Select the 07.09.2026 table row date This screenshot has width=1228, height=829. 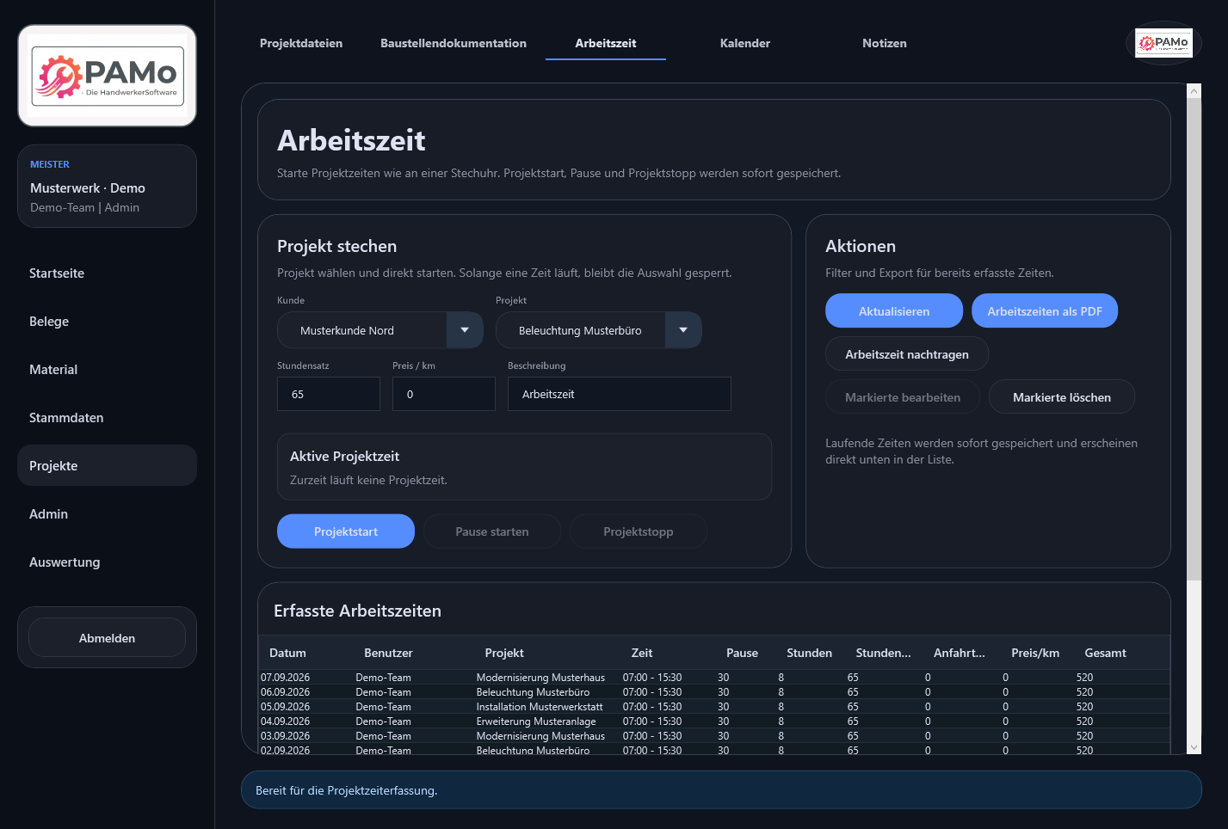[x=286, y=678]
